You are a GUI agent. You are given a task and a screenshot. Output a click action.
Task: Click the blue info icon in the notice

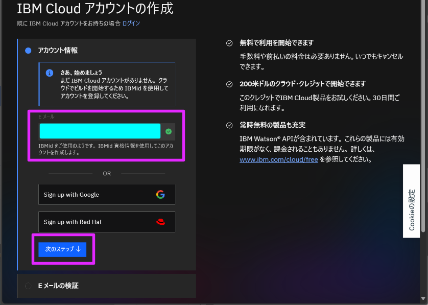coord(50,73)
